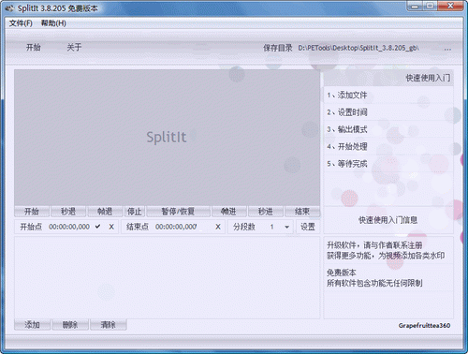Click the 开始 toolbar tab
468x354 pixels.
34,48
